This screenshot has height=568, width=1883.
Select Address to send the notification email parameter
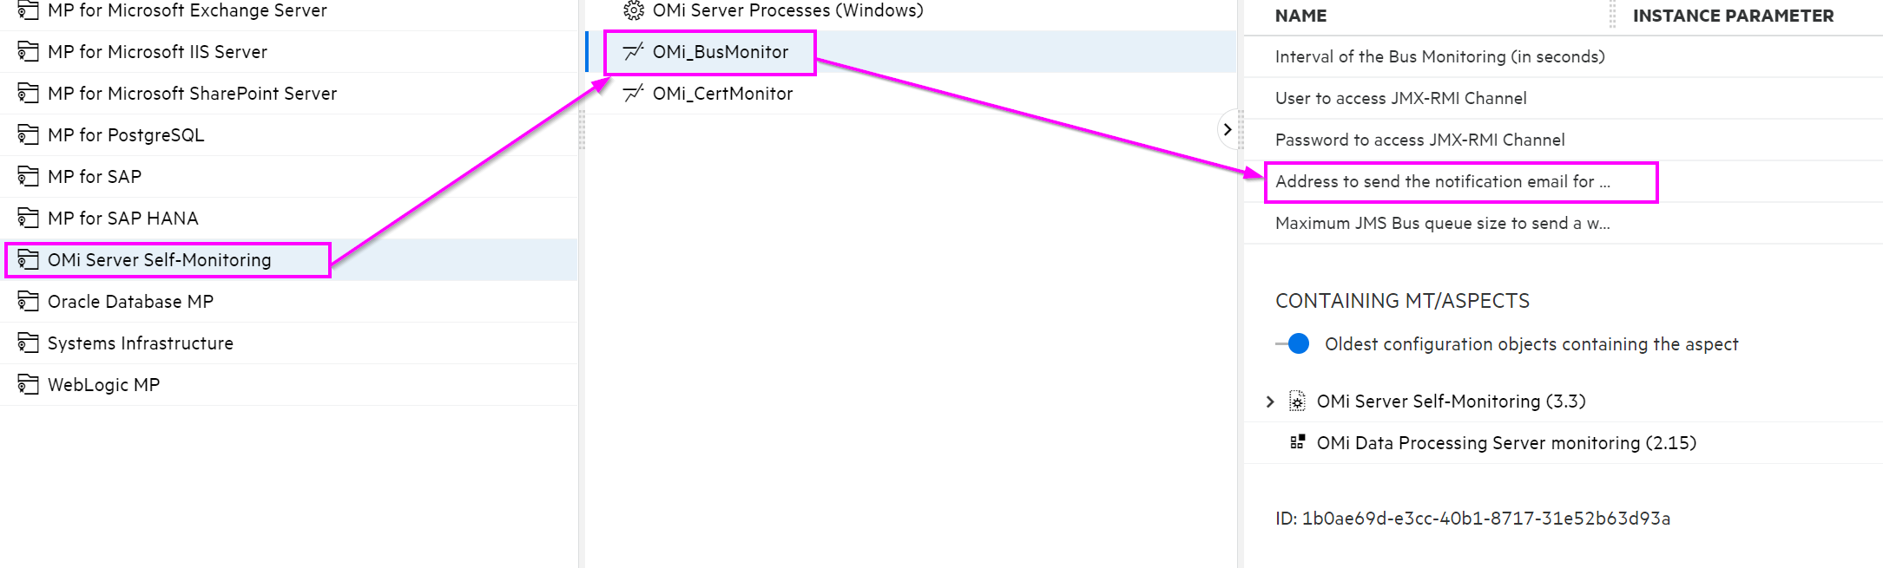point(1442,181)
